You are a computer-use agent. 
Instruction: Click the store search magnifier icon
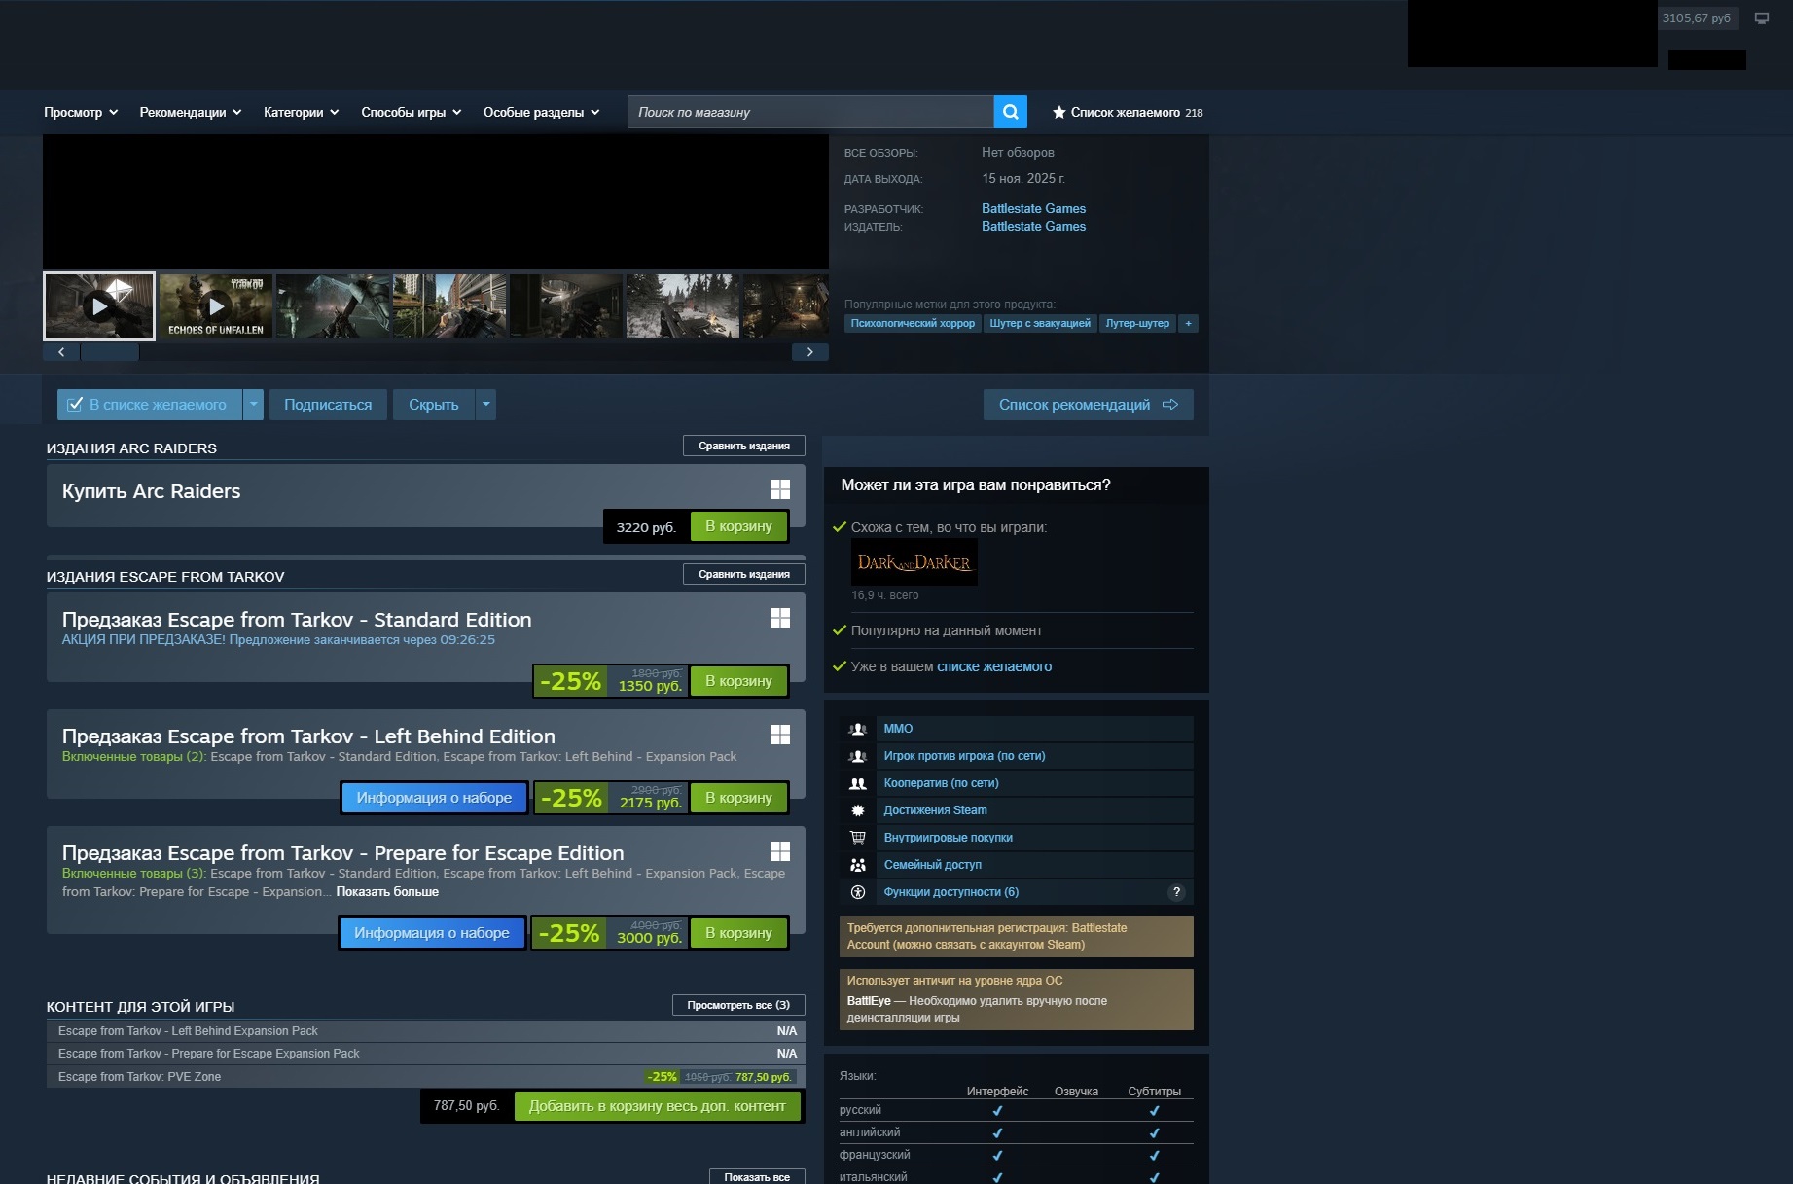(x=1011, y=112)
